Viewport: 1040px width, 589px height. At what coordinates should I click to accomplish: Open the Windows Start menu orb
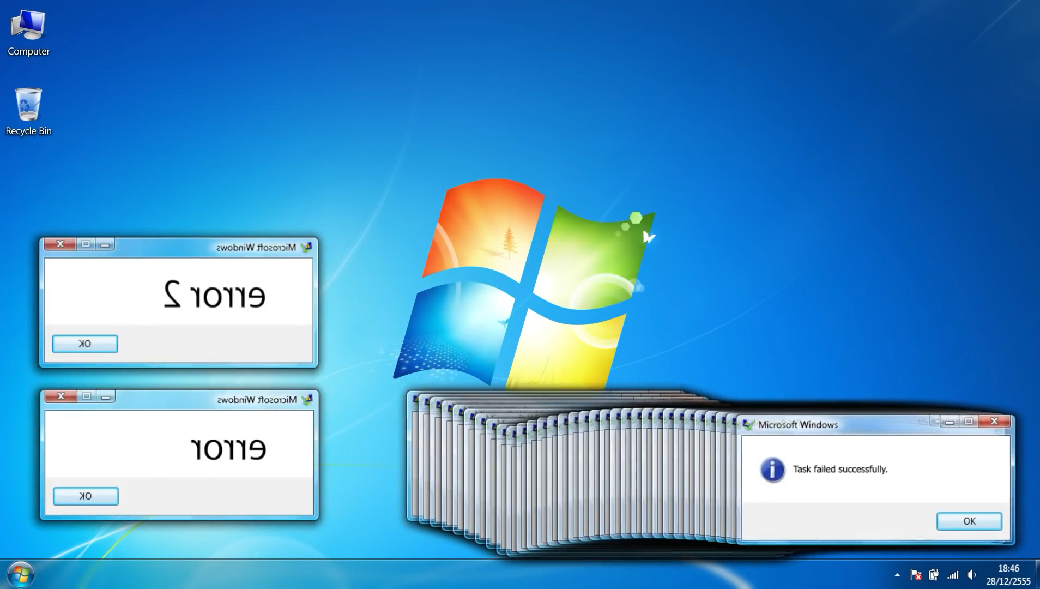[x=21, y=574]
